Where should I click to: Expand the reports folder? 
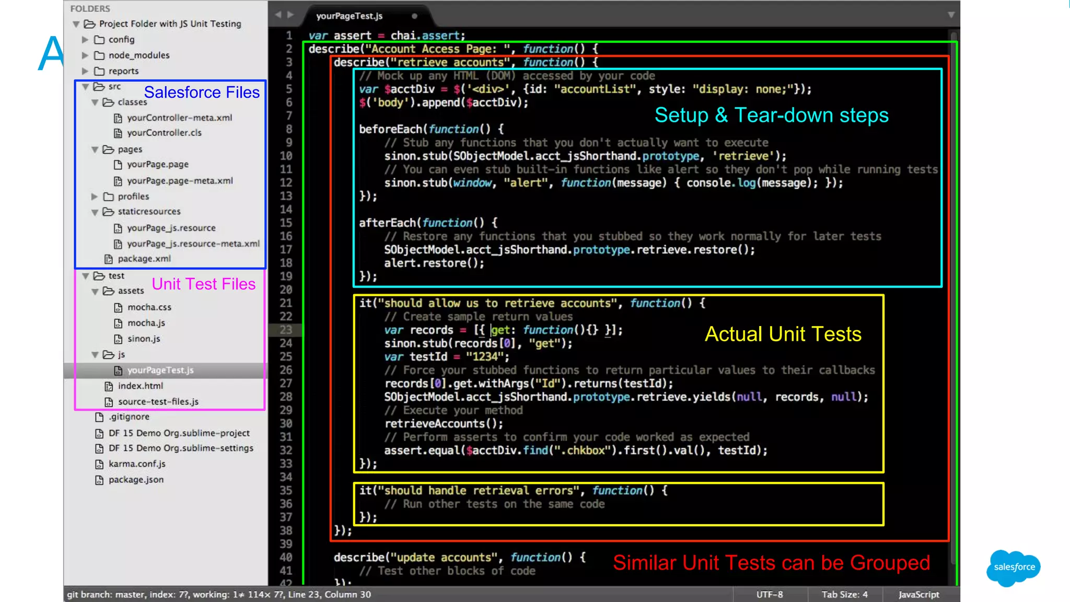[85, 71]
